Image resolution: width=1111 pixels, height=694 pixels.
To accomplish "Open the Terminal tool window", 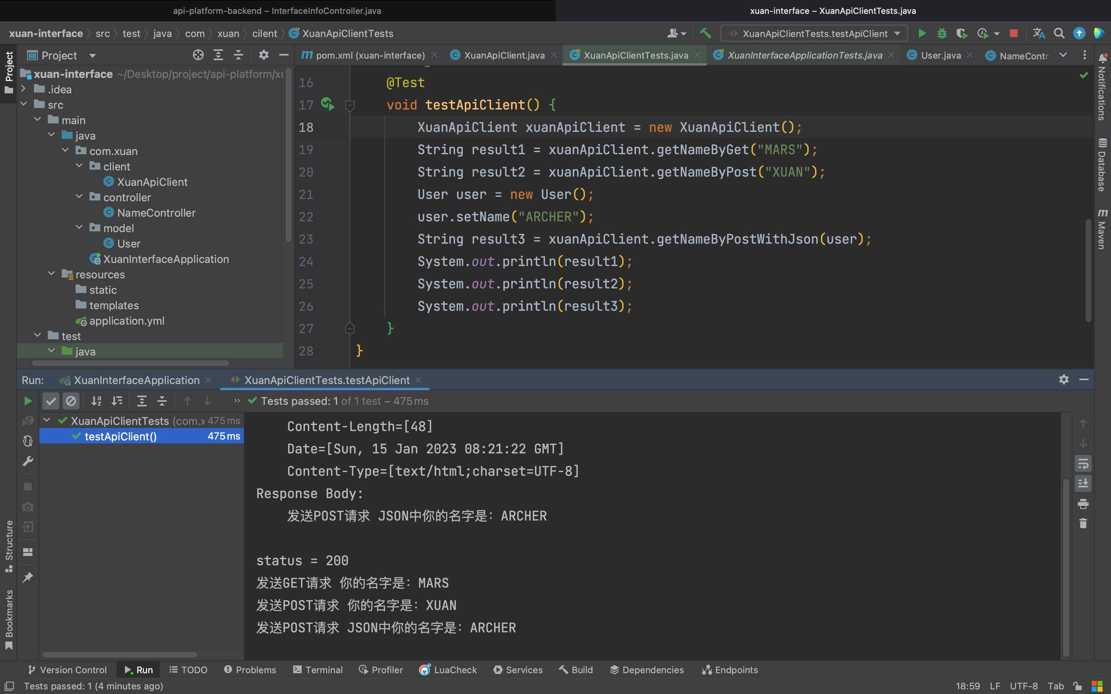I will (318, 670).
